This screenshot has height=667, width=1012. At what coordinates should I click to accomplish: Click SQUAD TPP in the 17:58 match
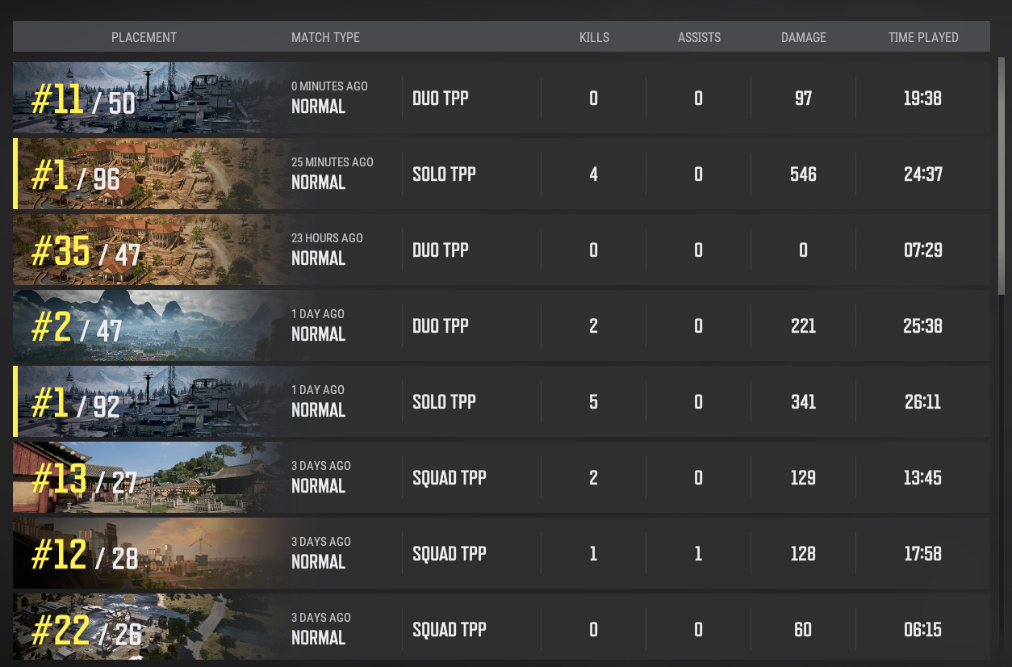pos(450,554)
